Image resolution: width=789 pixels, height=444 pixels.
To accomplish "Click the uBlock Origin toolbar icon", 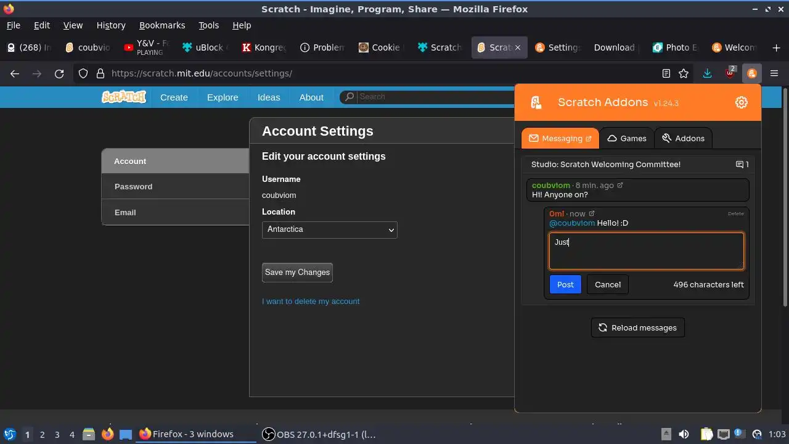I will coord(730,73).
